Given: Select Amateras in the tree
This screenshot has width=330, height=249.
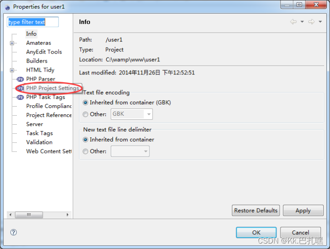Looking at the screenshot, I should [x=39, y=43].
